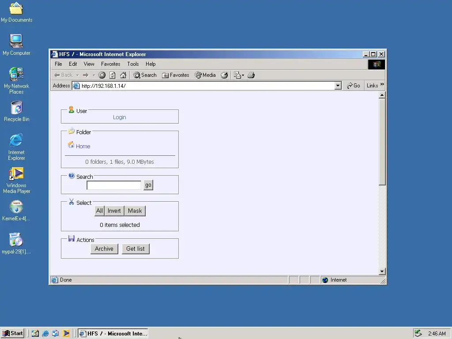Viewport: 452px width, 339px height.
Task: Launch Media Player from quick launch
Action: 66,334
